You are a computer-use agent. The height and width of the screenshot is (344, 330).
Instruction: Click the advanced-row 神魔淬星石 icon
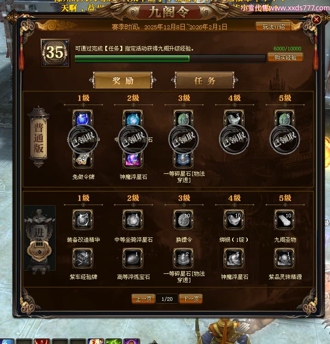[x=234, y=258]
